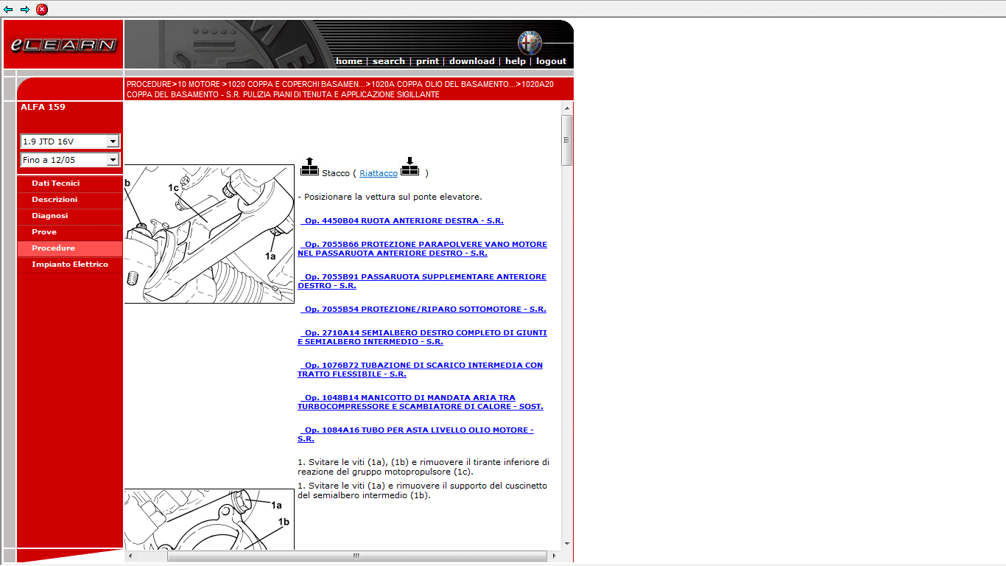Viewport: 1006px width, 566px height.
Task: Open the Dati Tecnici menu section
Action: point(56,184)
